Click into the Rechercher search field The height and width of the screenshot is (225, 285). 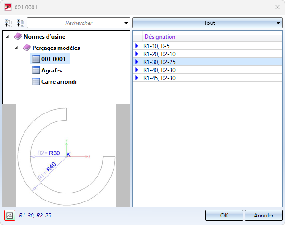click(75, 23)
